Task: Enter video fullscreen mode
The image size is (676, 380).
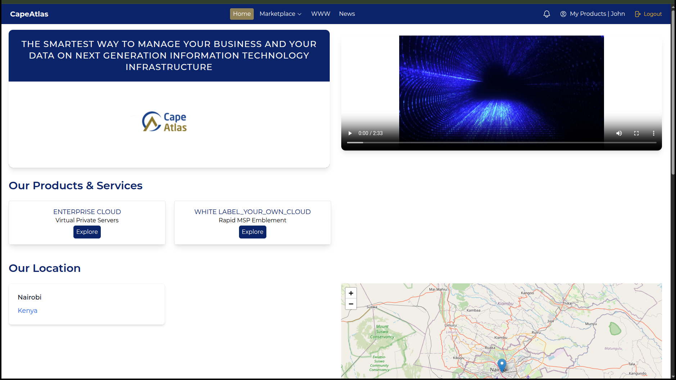Action: [636, 133]
